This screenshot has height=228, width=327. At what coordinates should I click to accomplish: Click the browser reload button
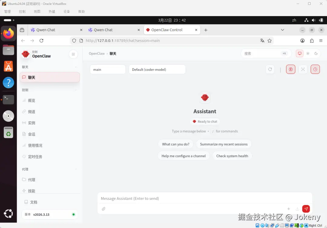coord(41,41)
